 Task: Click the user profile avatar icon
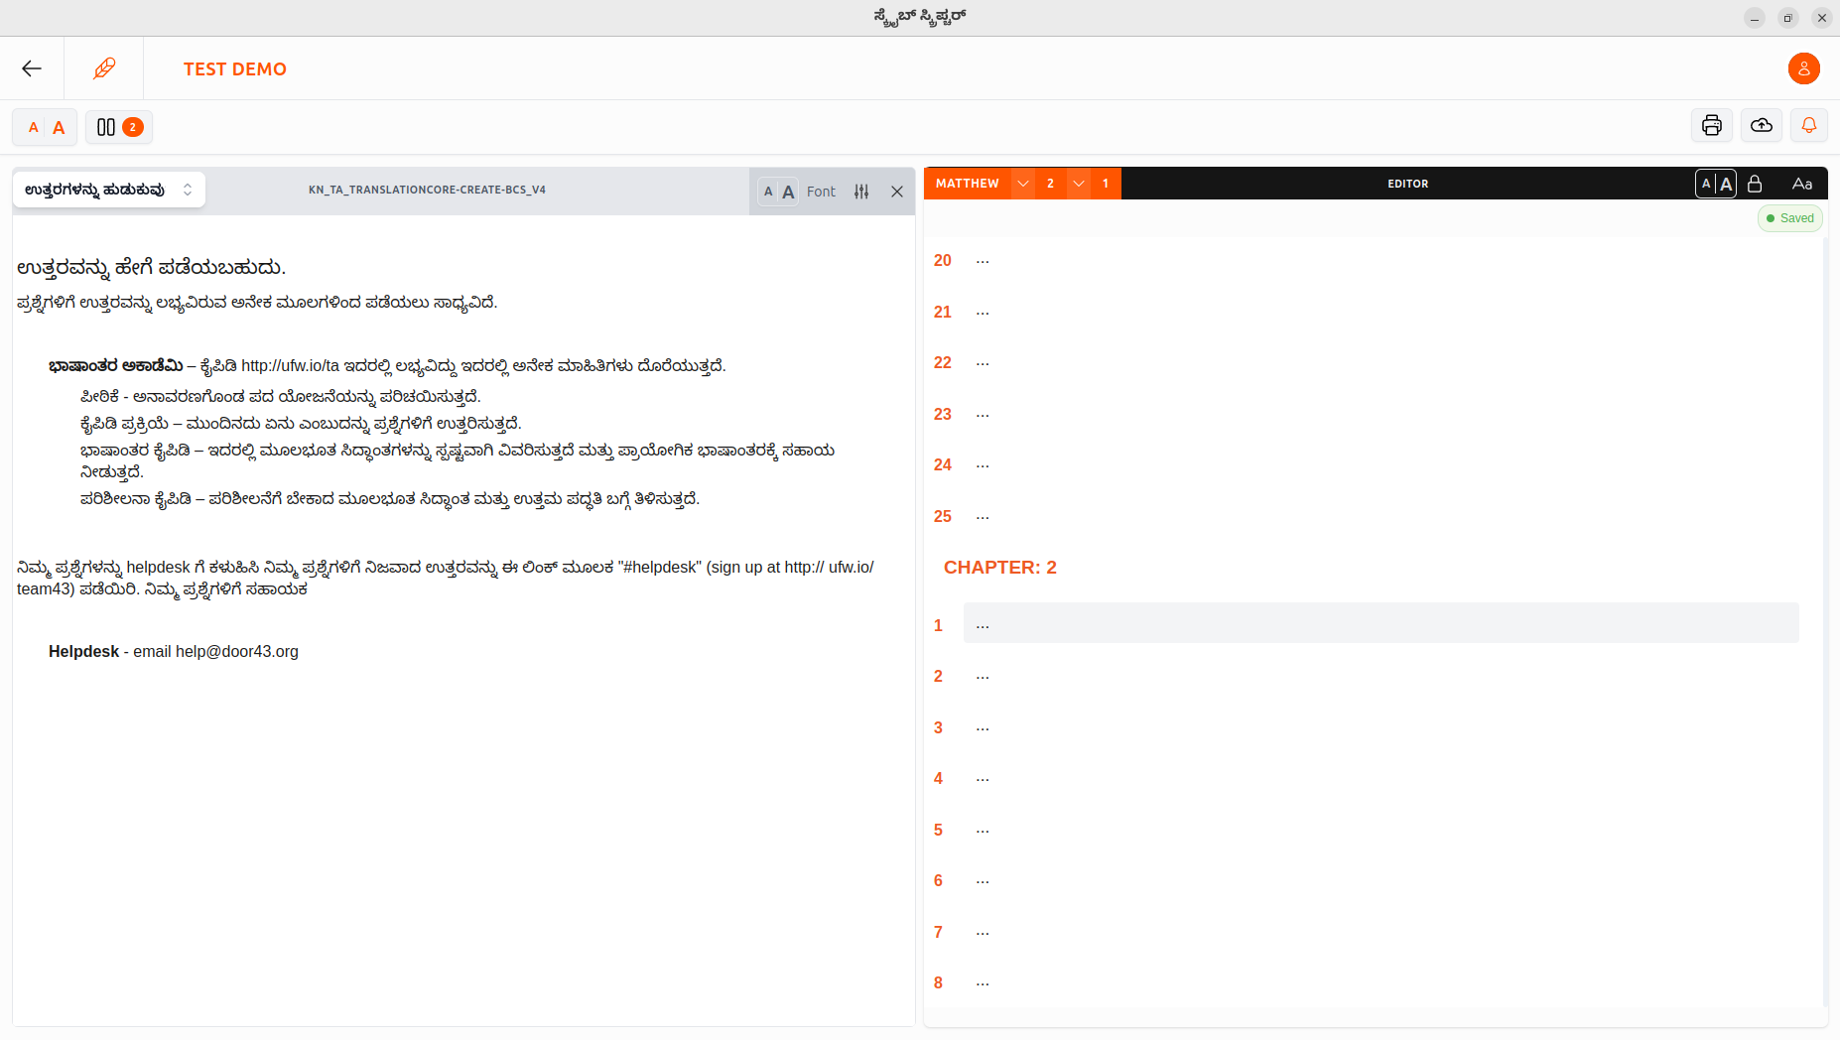(1803, 68)
